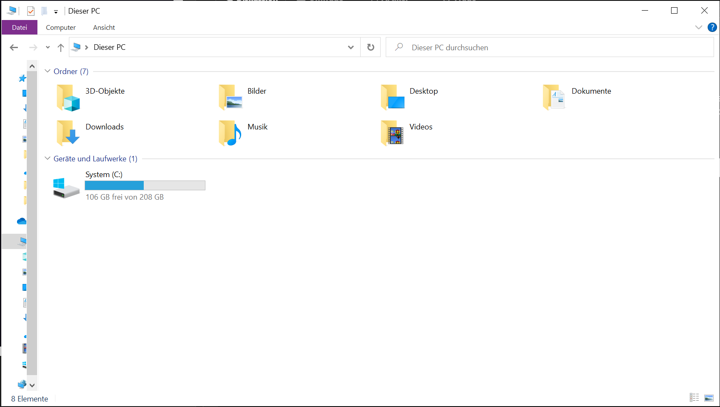Open Help via the question mark icon
Viewport: 720px width, 407px height.
pos(712,27)
